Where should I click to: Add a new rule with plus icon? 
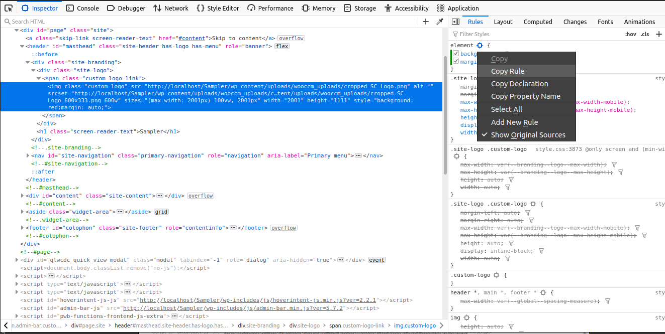pos(659,34)
